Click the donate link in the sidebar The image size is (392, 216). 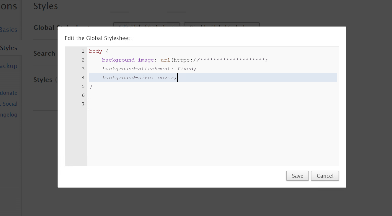(x=8, y=93)
